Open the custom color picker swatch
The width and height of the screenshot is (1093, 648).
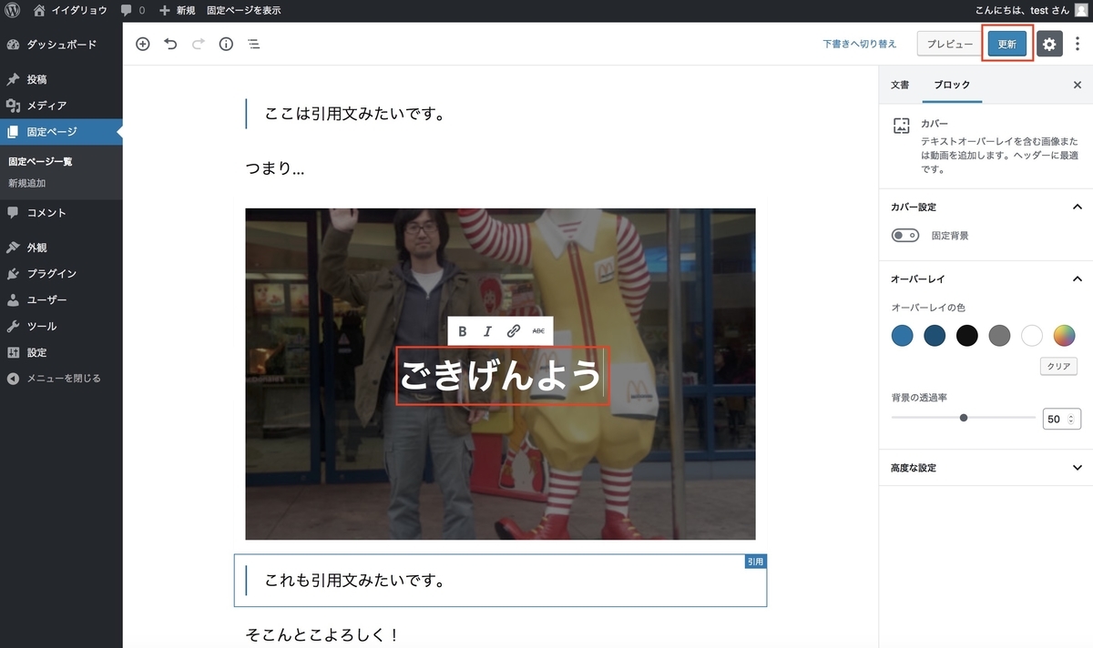[1065, 335]
